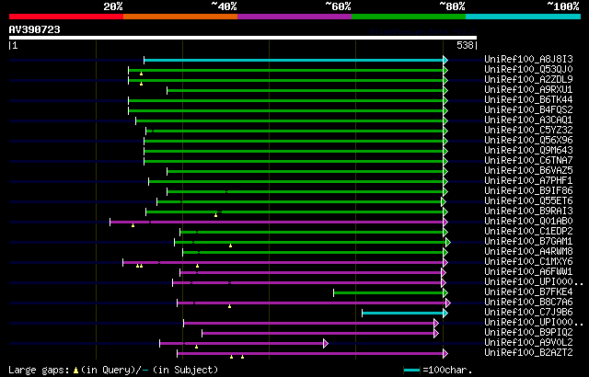Click the UniRef100_B6VAZ5 label

click(528, 171)
